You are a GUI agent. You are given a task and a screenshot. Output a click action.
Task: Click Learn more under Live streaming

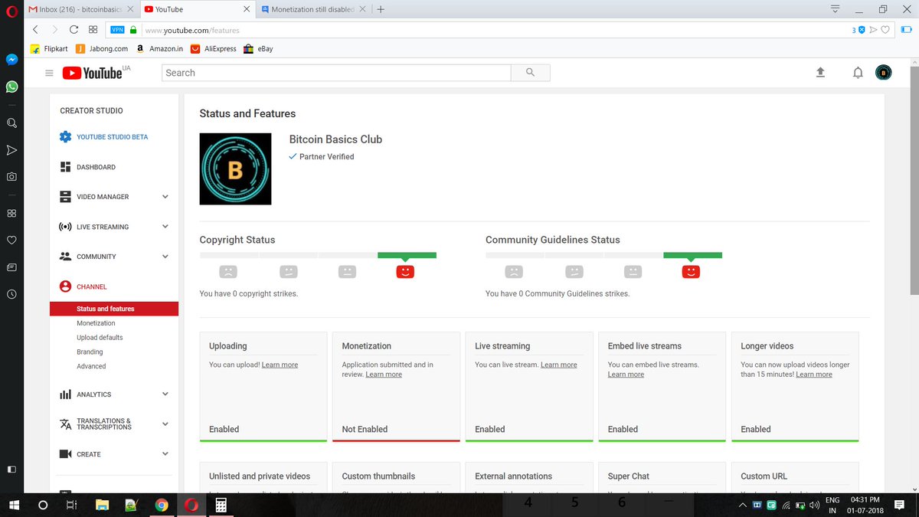click(x=558, y=365)
